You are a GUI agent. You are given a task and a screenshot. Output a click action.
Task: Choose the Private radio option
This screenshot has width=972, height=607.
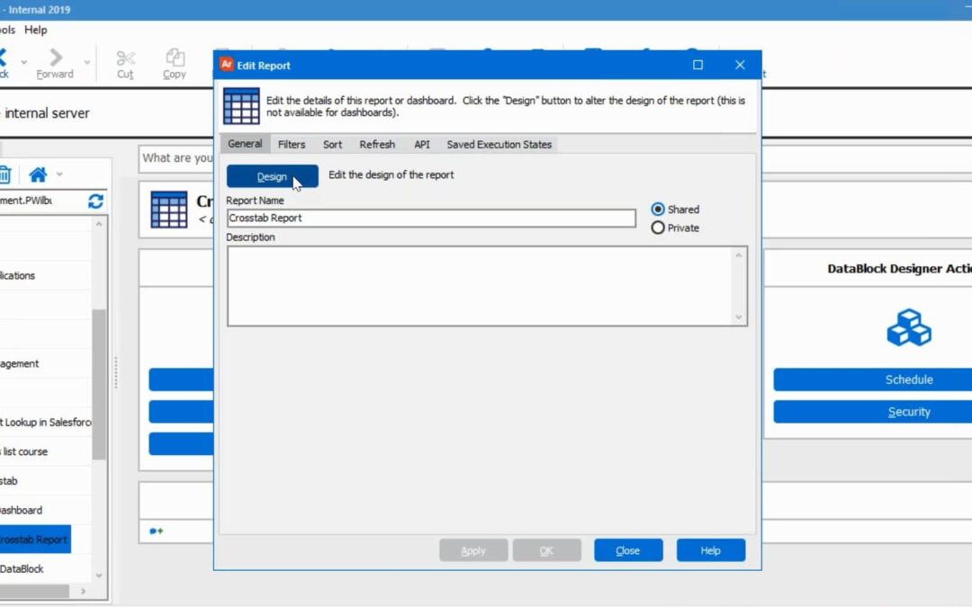coord(675,228)
